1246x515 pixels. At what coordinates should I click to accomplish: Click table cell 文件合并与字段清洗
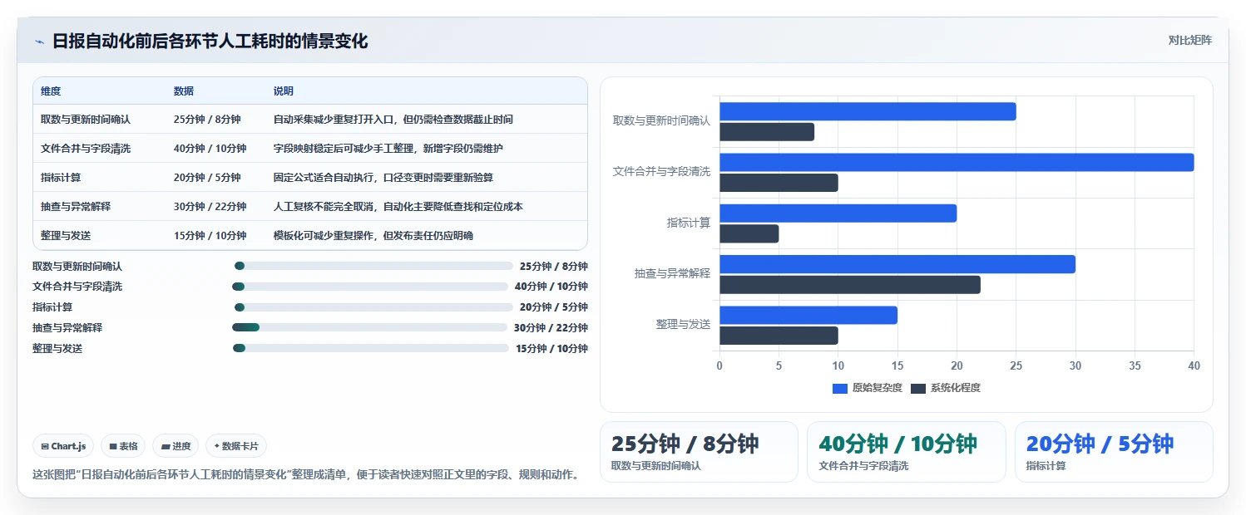point(86,149)
